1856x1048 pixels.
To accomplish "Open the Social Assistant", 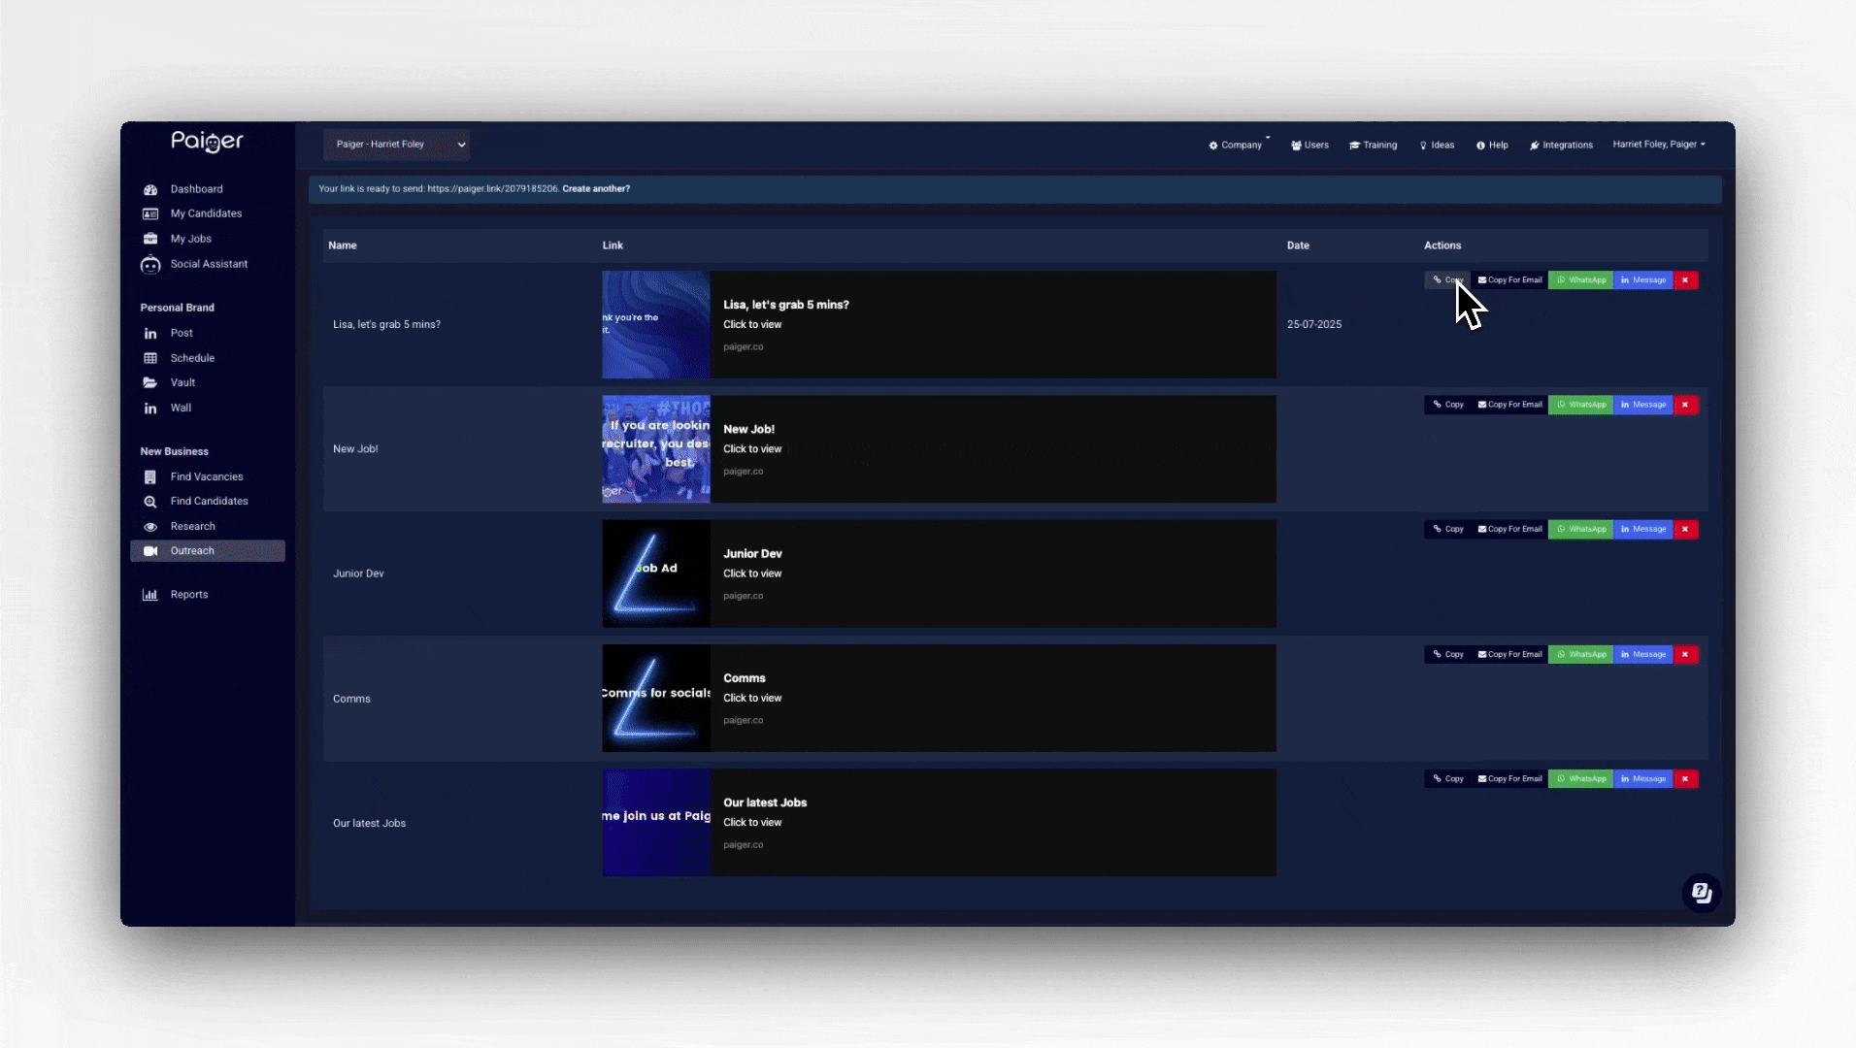I will [209, 264].
